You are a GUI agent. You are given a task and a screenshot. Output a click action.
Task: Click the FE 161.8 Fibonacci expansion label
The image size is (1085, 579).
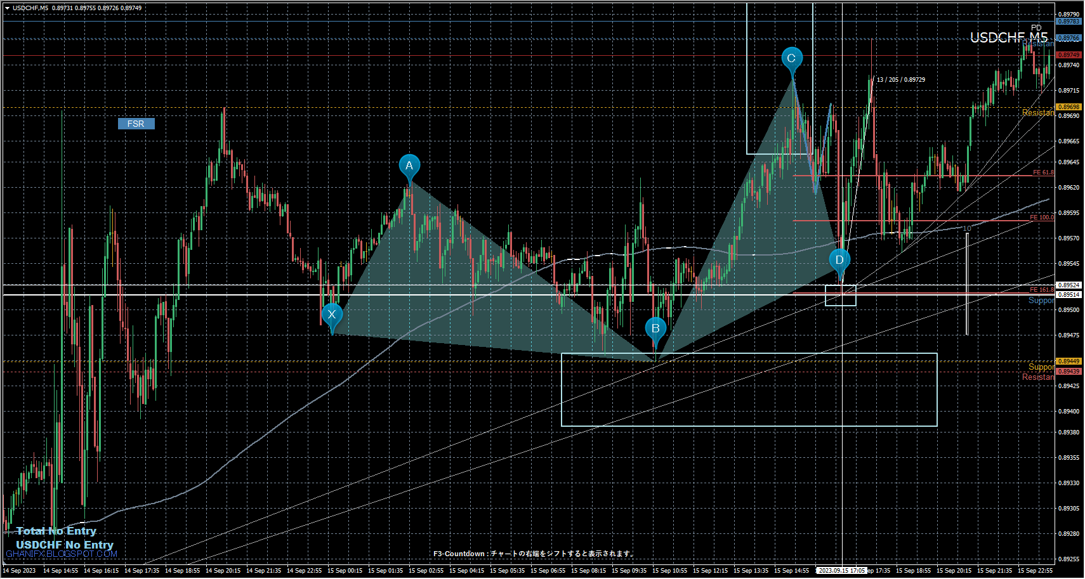coord(1041,290)
